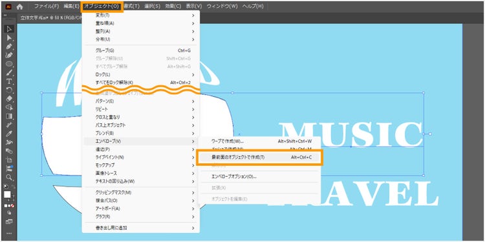Set fill to None (red slash)
The width and height of the screenshot is (485, 242).
point(12,206)
